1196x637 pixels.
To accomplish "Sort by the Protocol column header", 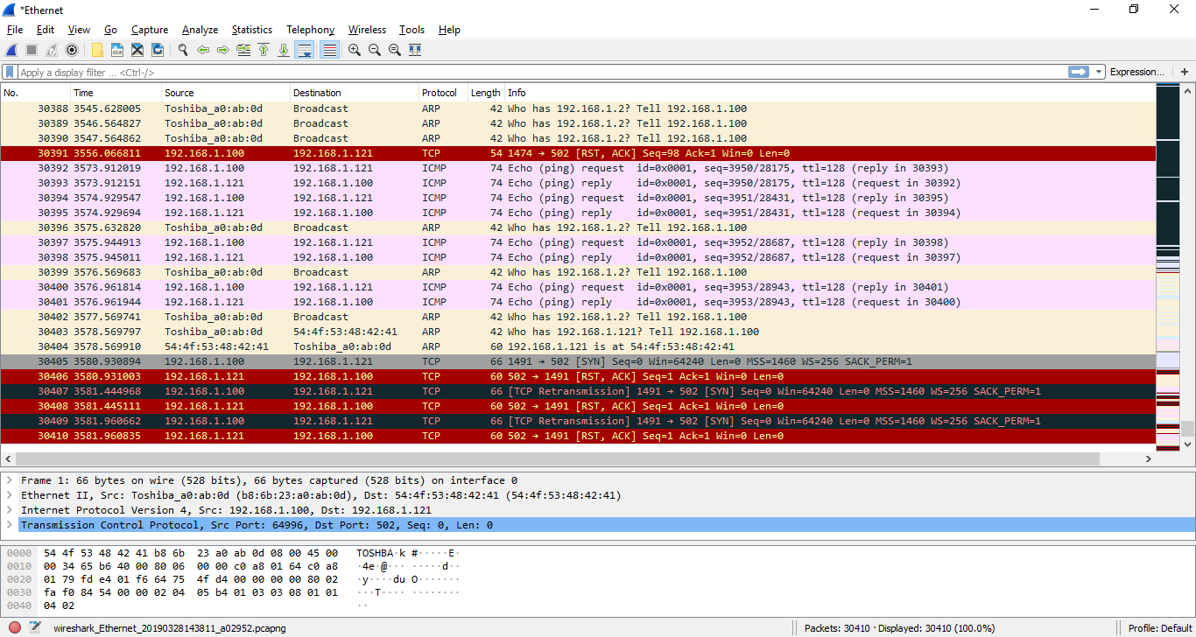I will 440,93.
